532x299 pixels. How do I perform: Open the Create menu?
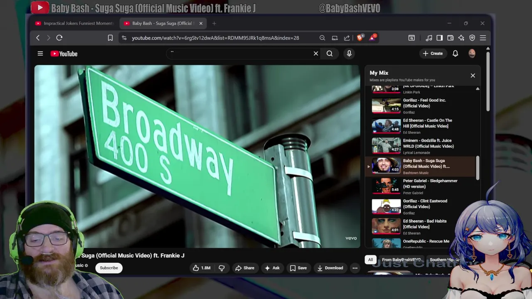pos(433,54)
